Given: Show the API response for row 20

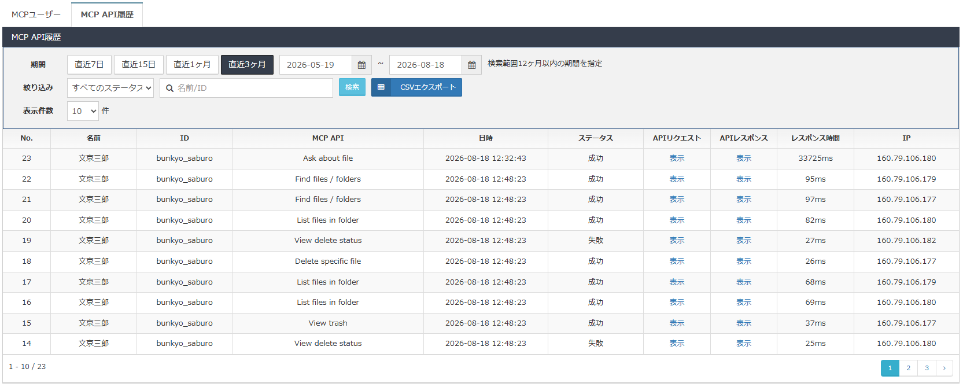Looking at the screenshot, I should click(x=744, y=220).
